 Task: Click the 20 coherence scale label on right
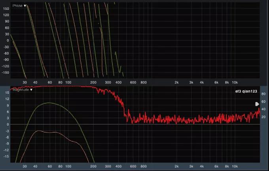click(263, 117)
